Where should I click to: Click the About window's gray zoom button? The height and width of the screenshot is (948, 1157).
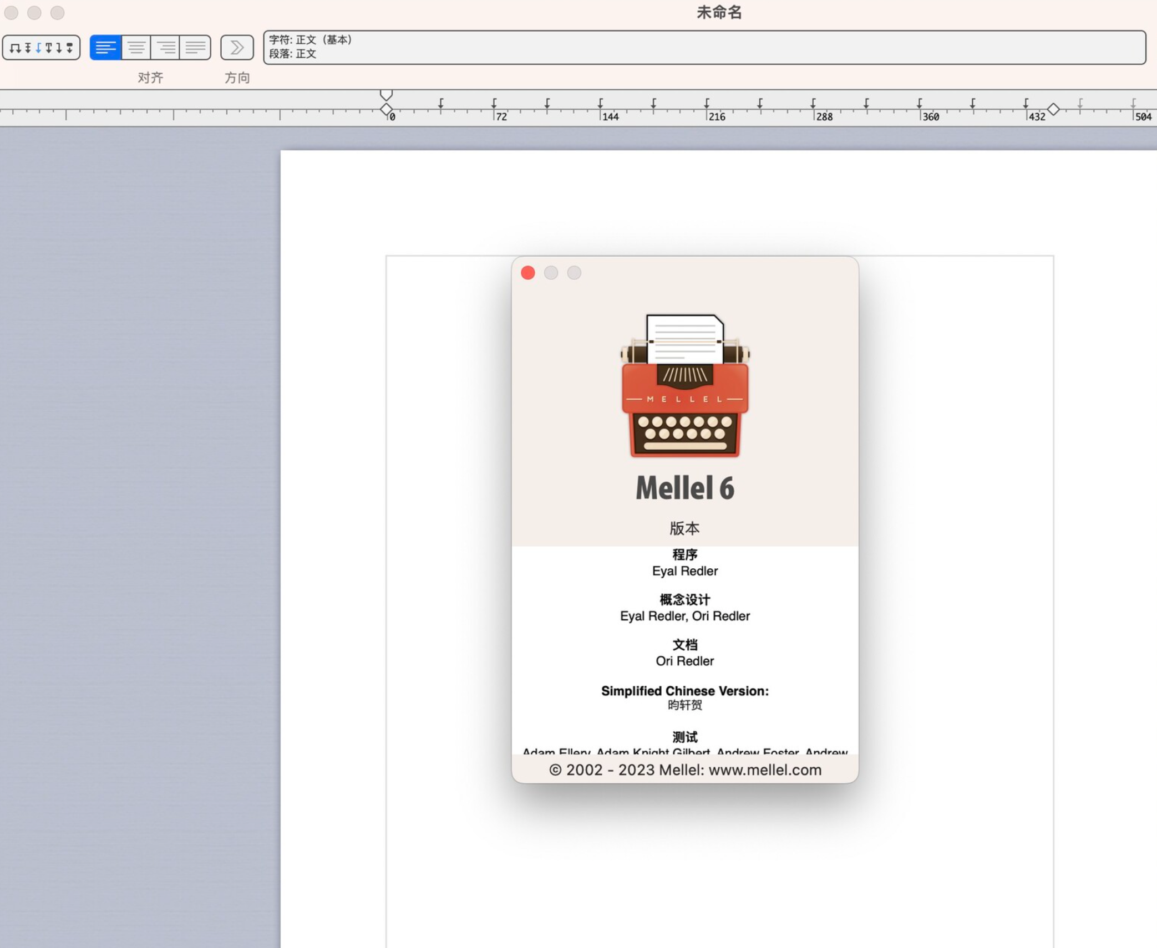tap(574, 273)
